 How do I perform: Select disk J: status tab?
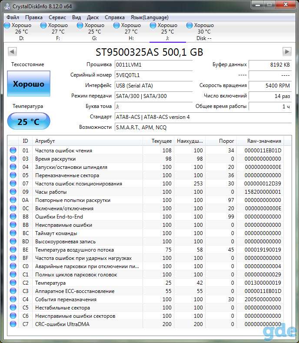click(x=167, y=31)
